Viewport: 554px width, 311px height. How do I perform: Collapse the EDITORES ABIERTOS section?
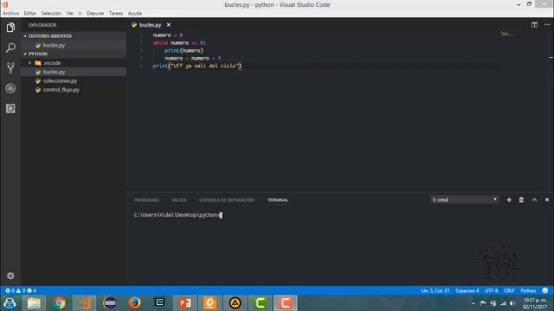pos(73,36)
